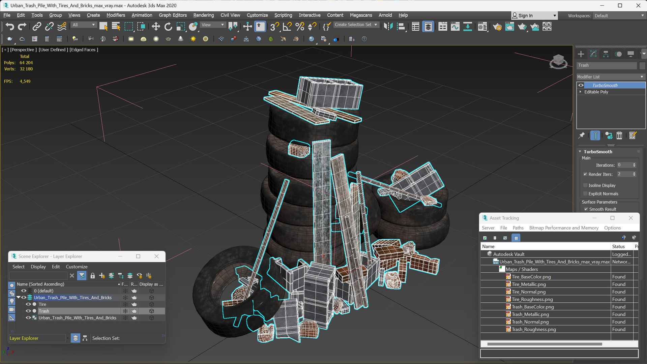Click Name (Sorted Ascending) column header
This screenshot has width=647, height=364.
tap(68, 284)
